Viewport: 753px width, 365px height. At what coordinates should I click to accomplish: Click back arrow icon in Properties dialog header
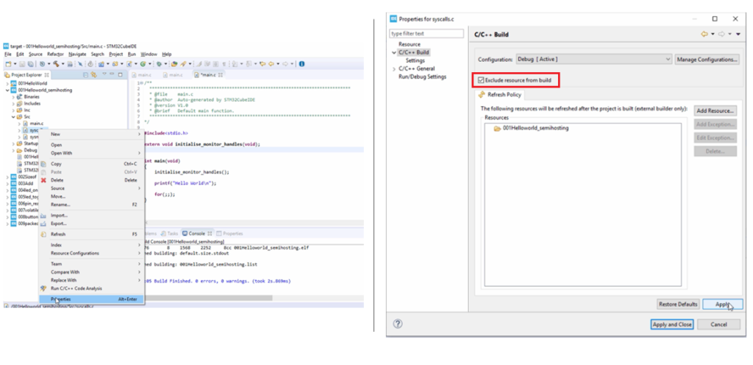[704, 34]
